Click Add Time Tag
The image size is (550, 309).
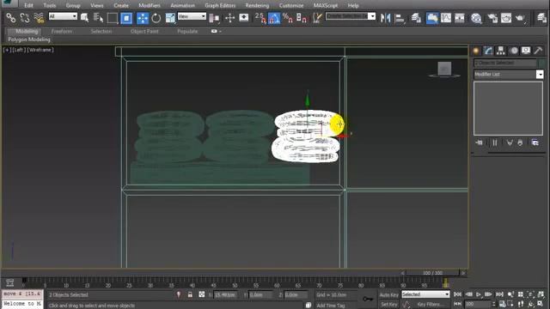[330, 306]
